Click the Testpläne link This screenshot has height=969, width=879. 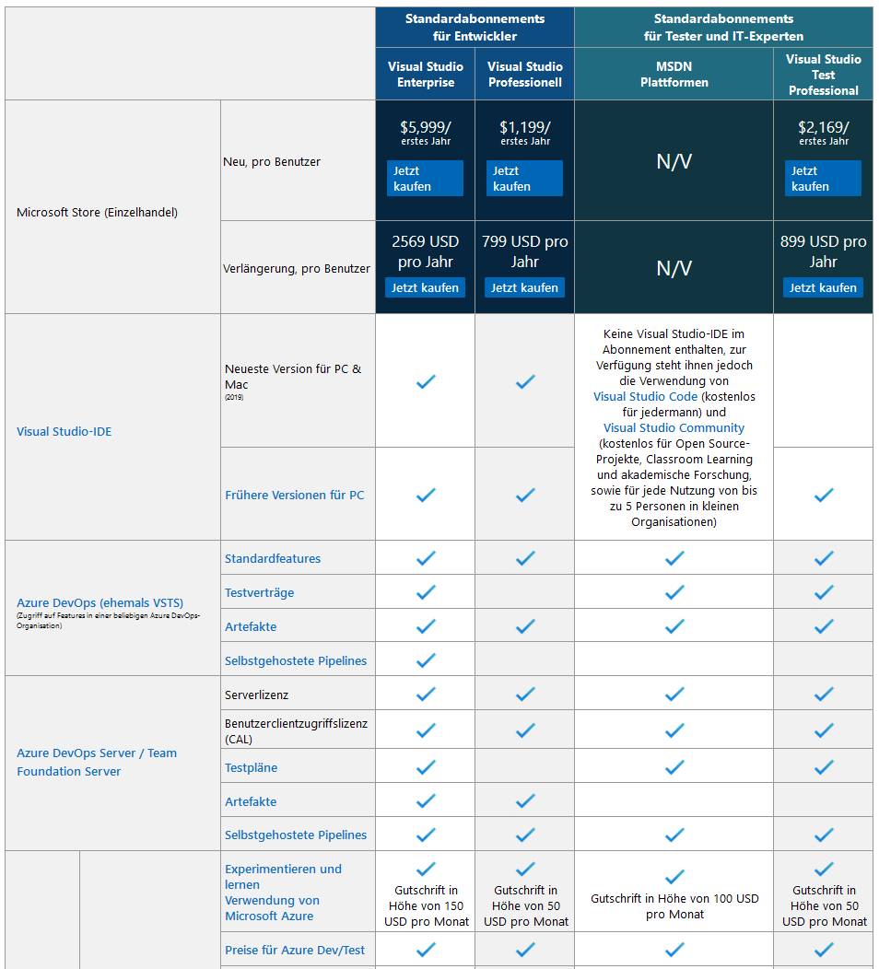click(251, 767)
